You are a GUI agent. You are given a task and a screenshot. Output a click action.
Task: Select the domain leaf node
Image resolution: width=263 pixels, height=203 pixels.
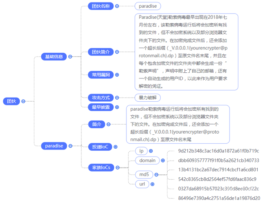point(147,161)
